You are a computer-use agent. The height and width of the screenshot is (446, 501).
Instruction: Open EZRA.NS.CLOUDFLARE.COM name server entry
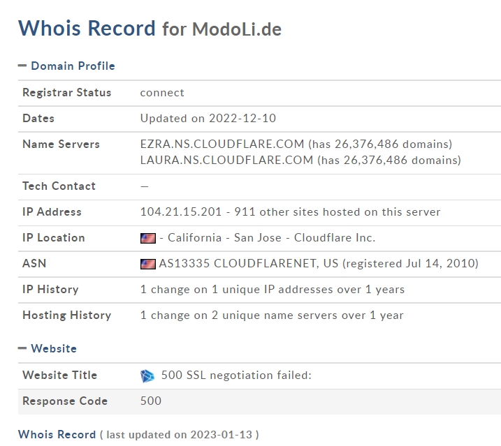click(x=222, y=144)
